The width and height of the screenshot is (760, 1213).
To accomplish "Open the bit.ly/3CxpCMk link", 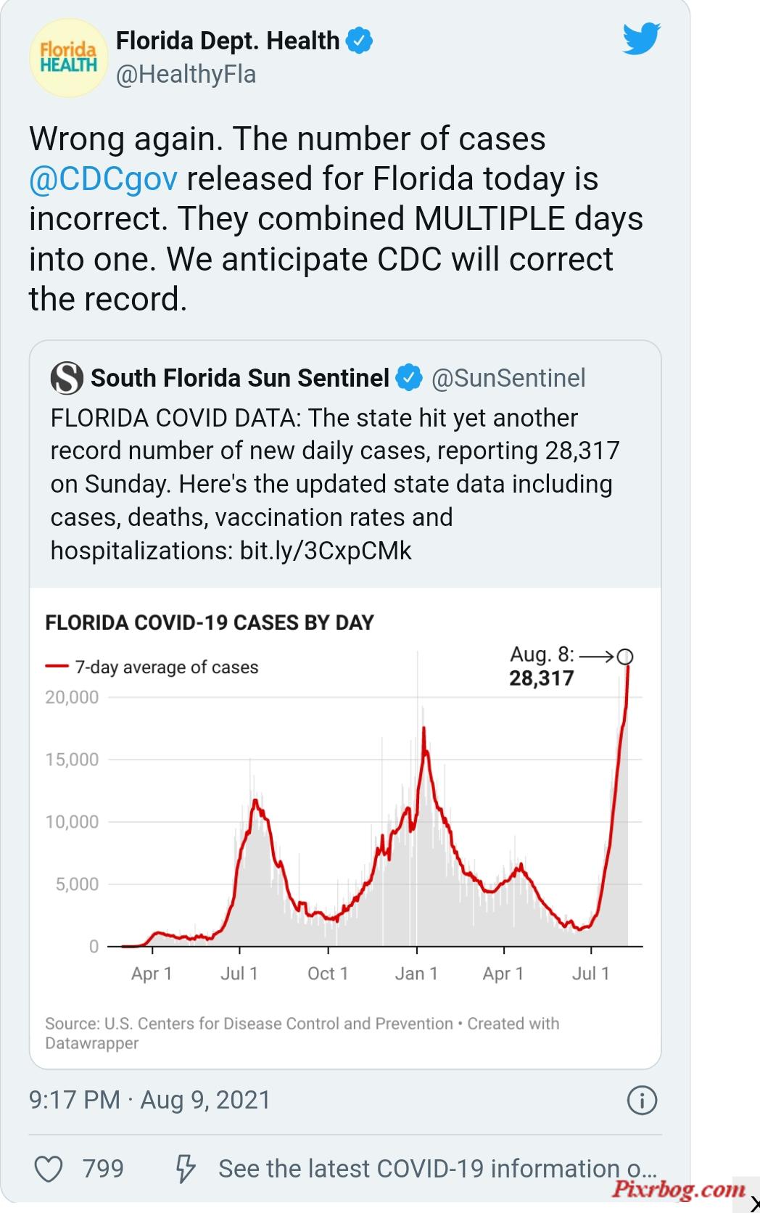I will [x=326, y=551].
